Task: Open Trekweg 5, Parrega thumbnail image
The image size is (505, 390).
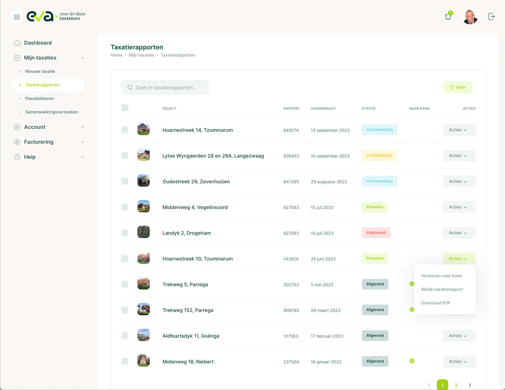Action: tap(144, 284)
